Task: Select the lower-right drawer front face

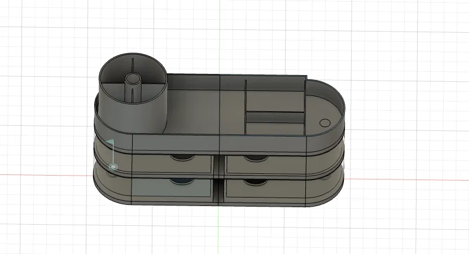Action: (265, 188)
